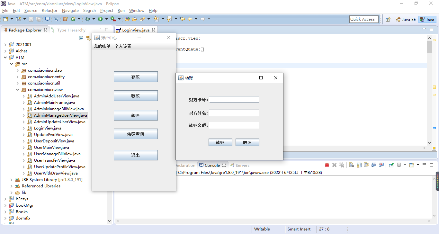Switch to the Servers tab
This screenshot has width=439, height=234.
point(240,165)
